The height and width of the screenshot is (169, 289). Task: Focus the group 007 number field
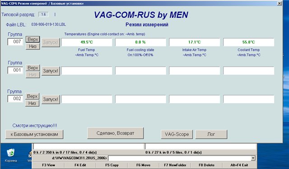[x=15, y=41]
